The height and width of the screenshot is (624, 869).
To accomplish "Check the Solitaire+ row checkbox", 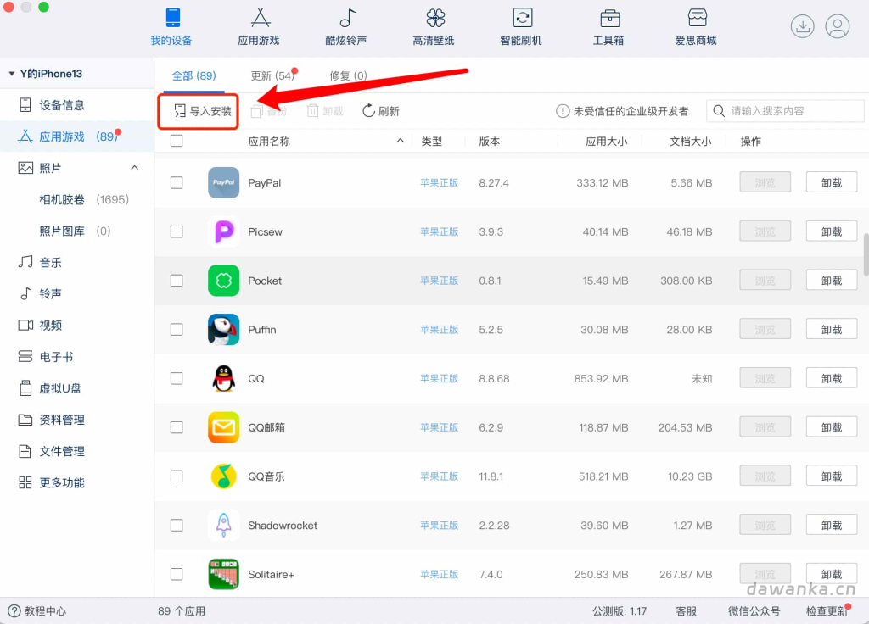I will tap(177, 574).
